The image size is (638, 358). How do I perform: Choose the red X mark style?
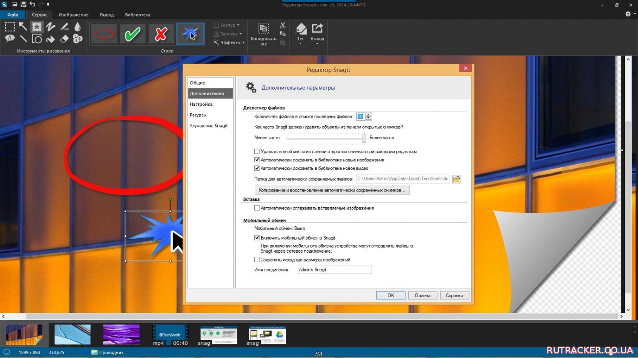pyautogui.click(x=161, y=34)
